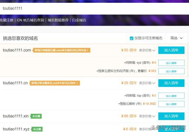189x132 pixels.
Task: Add toutiao1111.com to list with 加入清单
Action: coord(171,50)
